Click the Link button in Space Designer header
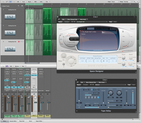Screen dimensions: 141x123 (59, 19)
